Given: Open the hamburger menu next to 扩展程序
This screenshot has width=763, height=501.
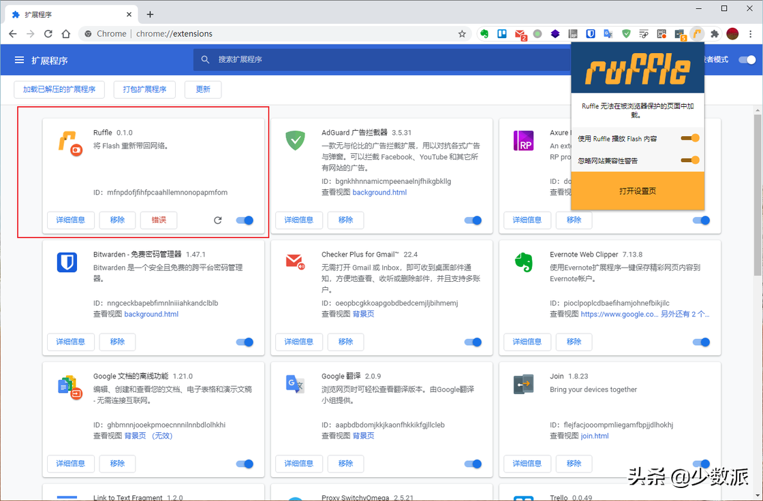Looking at the screenshot, I should (19, 59).
